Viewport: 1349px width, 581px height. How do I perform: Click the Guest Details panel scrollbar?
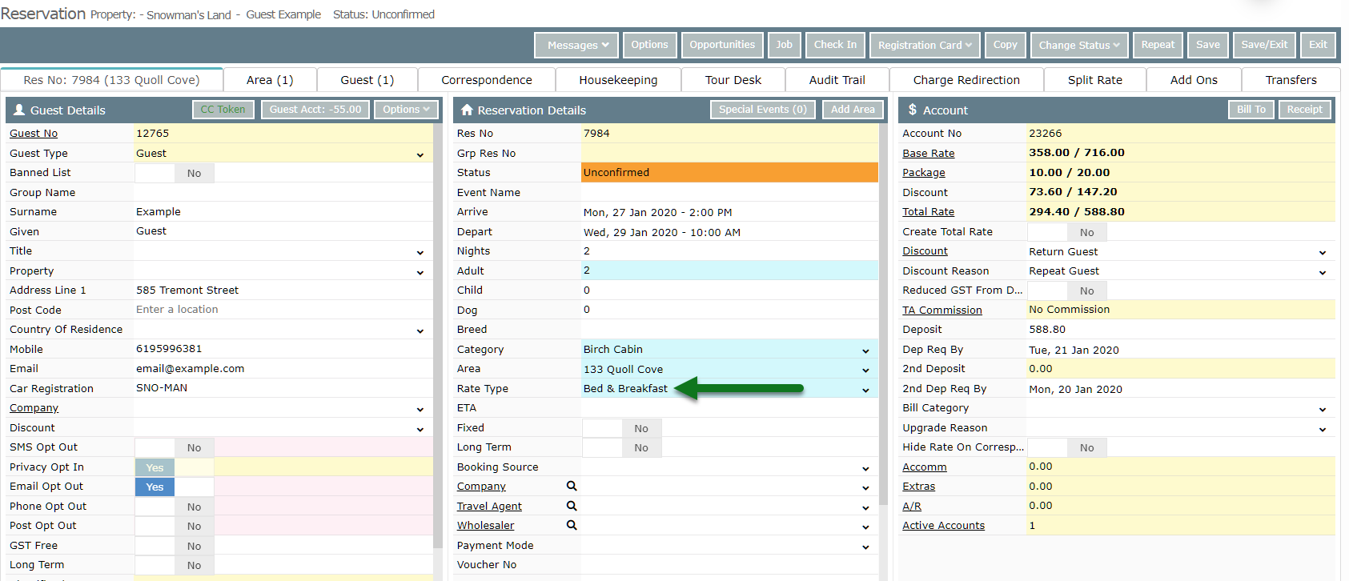click(x=438, y=335)
